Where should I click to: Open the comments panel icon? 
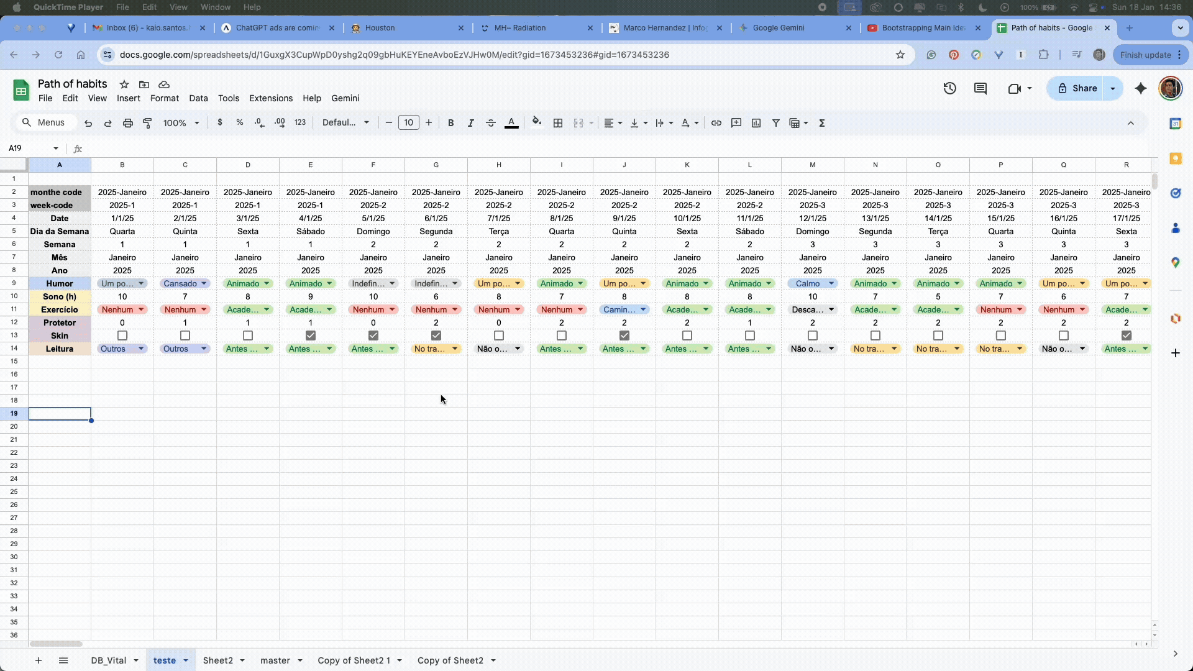tap(980, 88)
